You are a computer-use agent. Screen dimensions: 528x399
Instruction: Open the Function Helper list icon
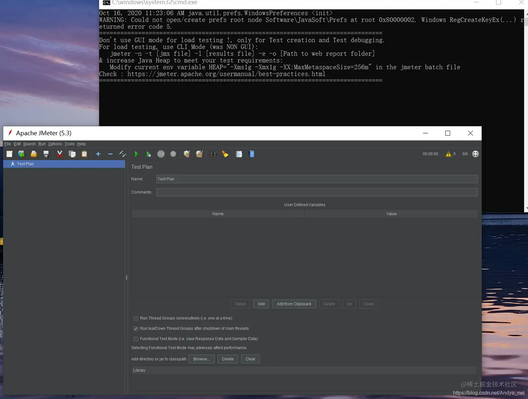pos(239,154)
